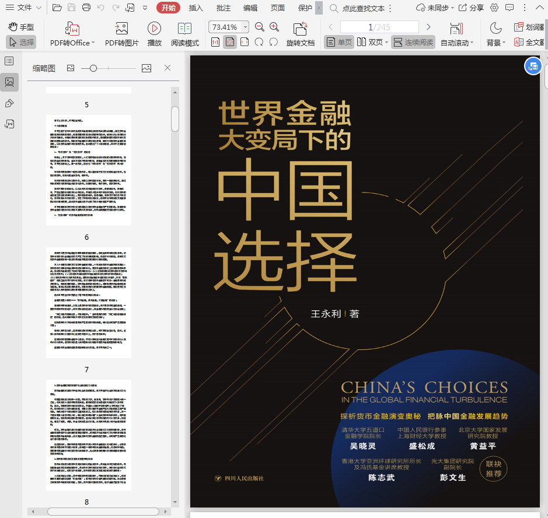
Task: Collapse the ribbon with the up chevron
Action: coord(540,8)
